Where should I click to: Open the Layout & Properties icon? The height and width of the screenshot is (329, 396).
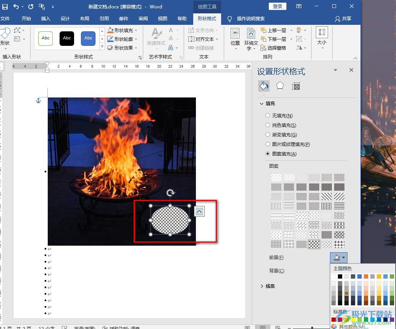296,86
